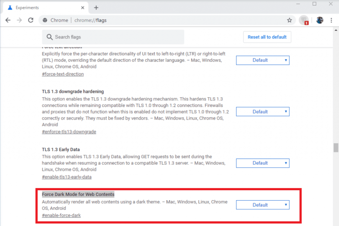Minimize the Chrome window

(x=298, y=4)
